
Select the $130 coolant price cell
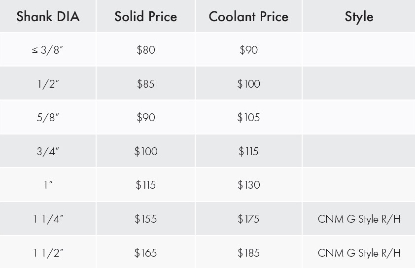(x=249, y=185)
